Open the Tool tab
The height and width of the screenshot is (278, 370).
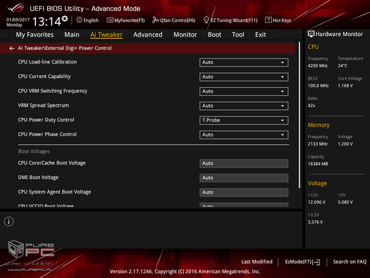point(238,35)
